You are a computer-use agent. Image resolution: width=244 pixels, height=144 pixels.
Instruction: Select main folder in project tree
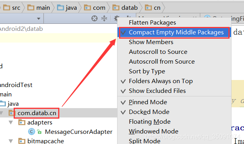tap(6, 94)
